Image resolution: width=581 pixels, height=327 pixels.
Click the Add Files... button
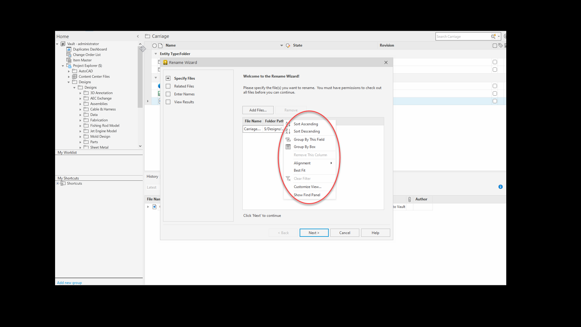coord(258,110)
